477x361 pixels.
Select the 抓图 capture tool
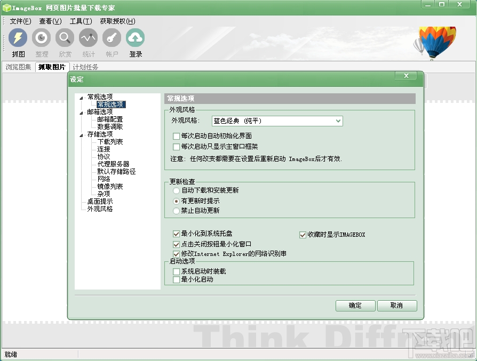point(18,42)
